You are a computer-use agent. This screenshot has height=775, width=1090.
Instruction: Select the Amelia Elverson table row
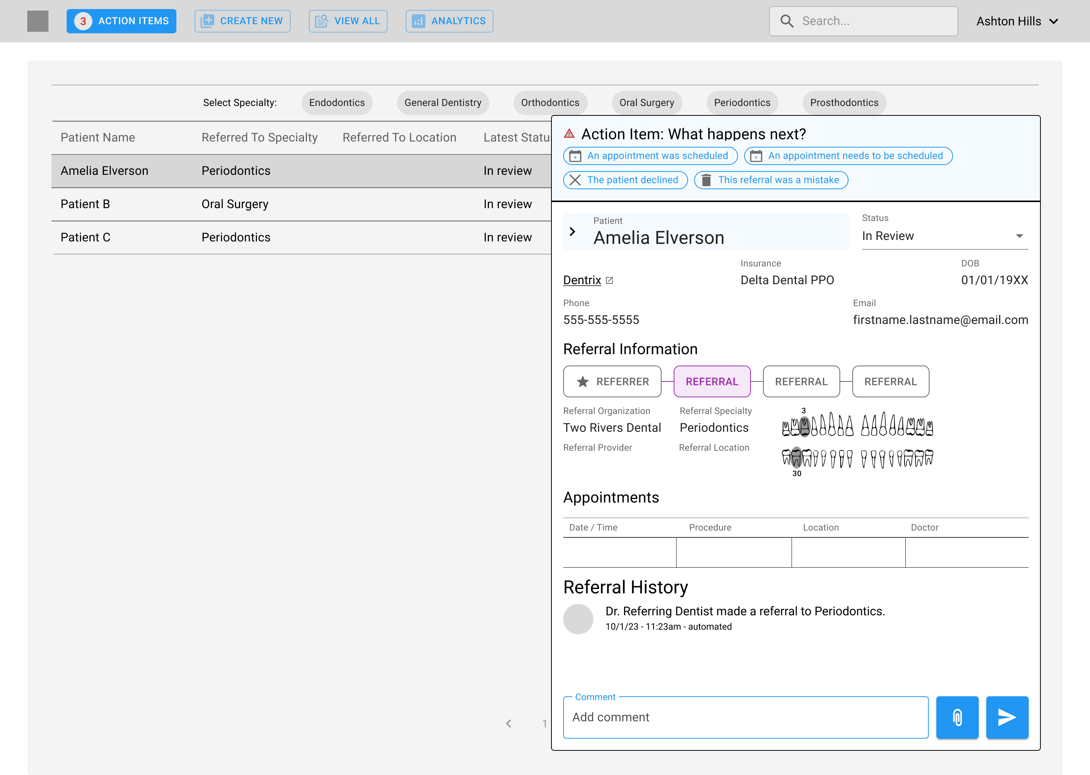[x=301, y=171]
